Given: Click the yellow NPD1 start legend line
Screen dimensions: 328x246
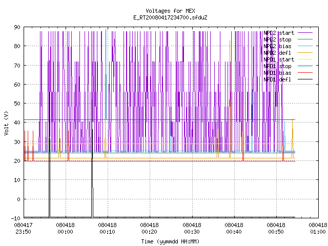Looking at the screenshot, I should [305, 59].
